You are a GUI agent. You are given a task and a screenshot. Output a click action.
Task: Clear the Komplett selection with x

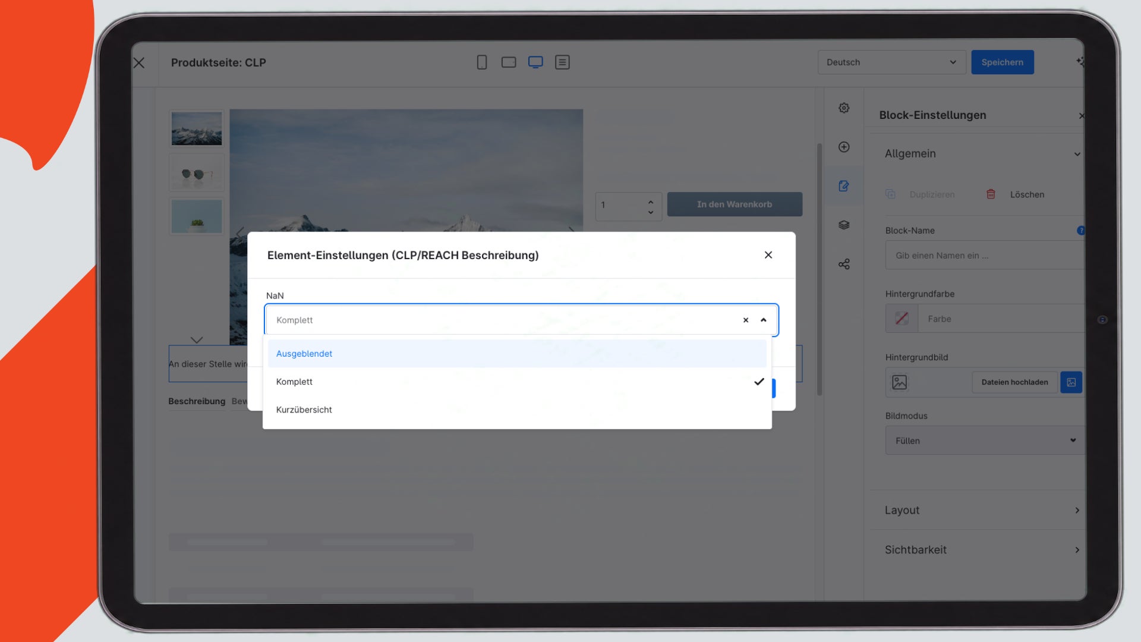click(746, 320)
